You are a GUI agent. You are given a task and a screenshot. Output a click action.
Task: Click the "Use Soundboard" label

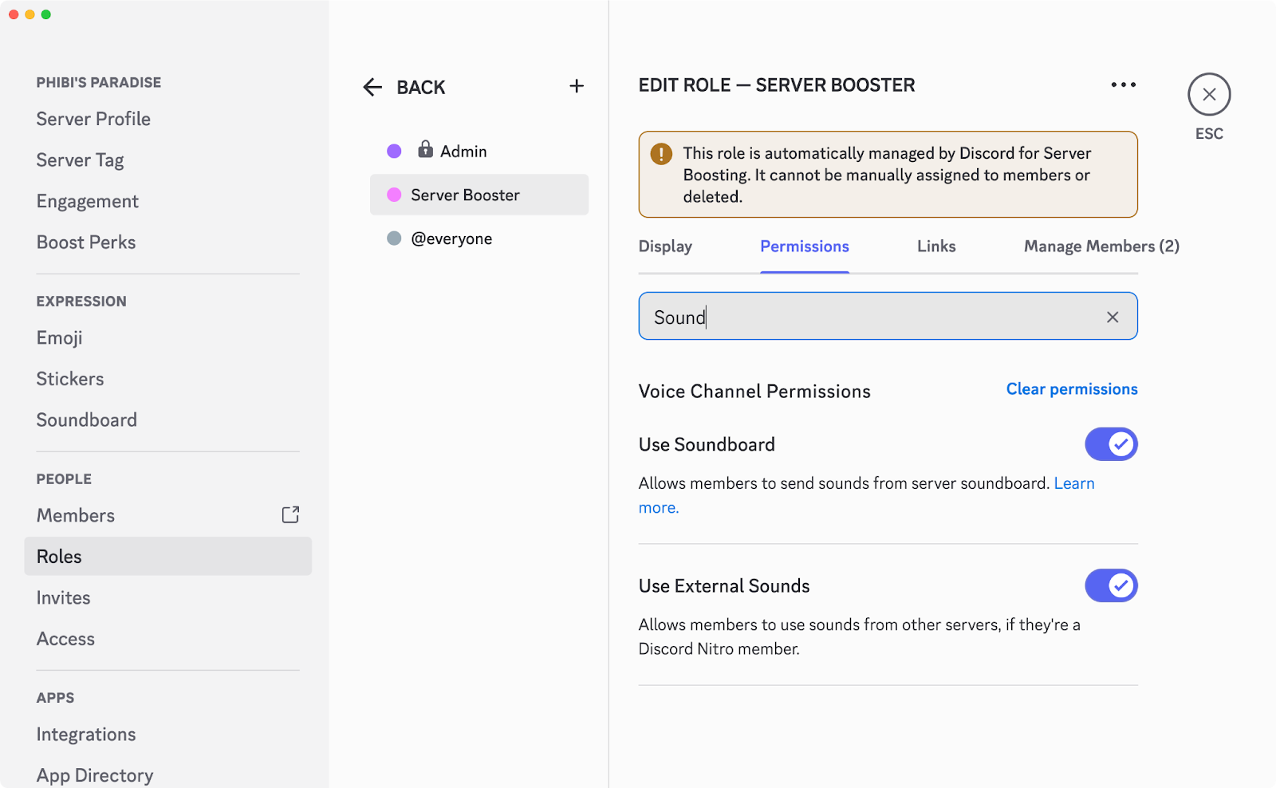coord(707,444)
